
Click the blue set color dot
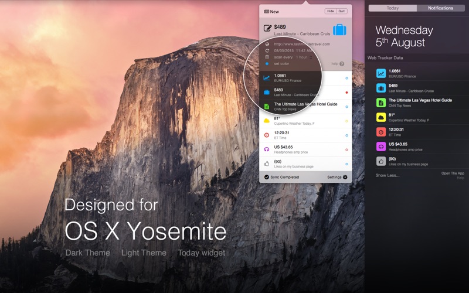(267, 64)
